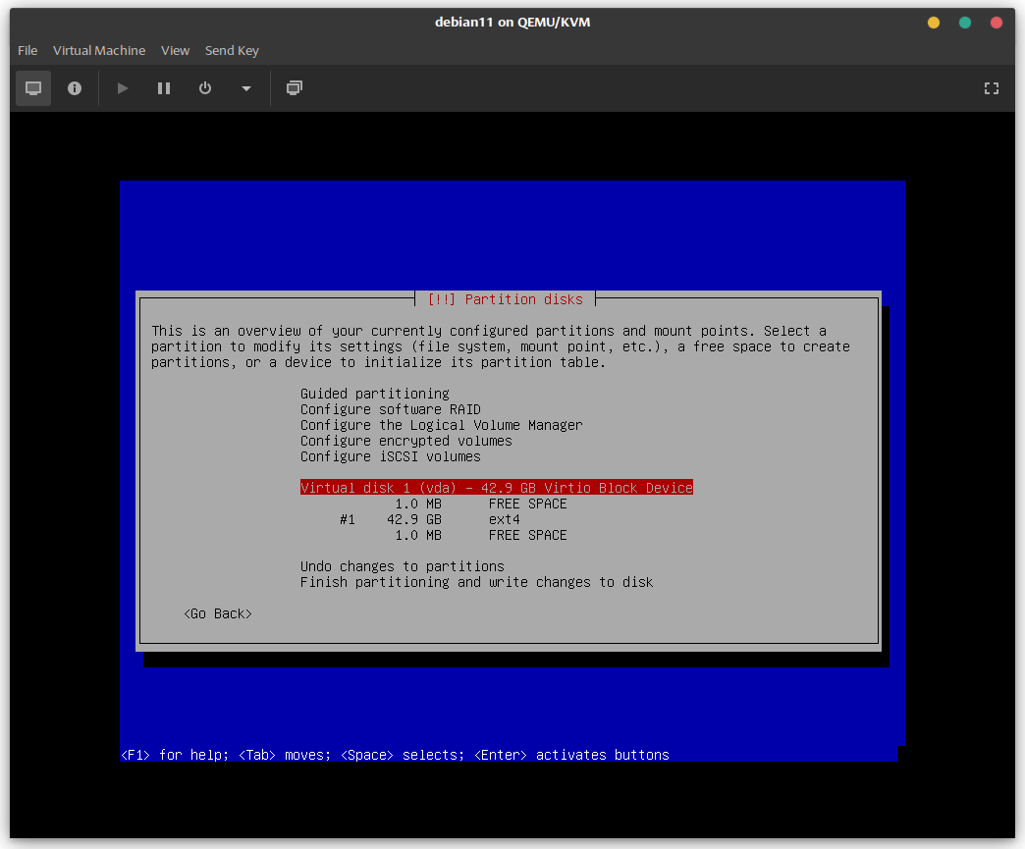1025x849 pixels.
Task: Show the graphical console view
Action: (x=33, y=88)
